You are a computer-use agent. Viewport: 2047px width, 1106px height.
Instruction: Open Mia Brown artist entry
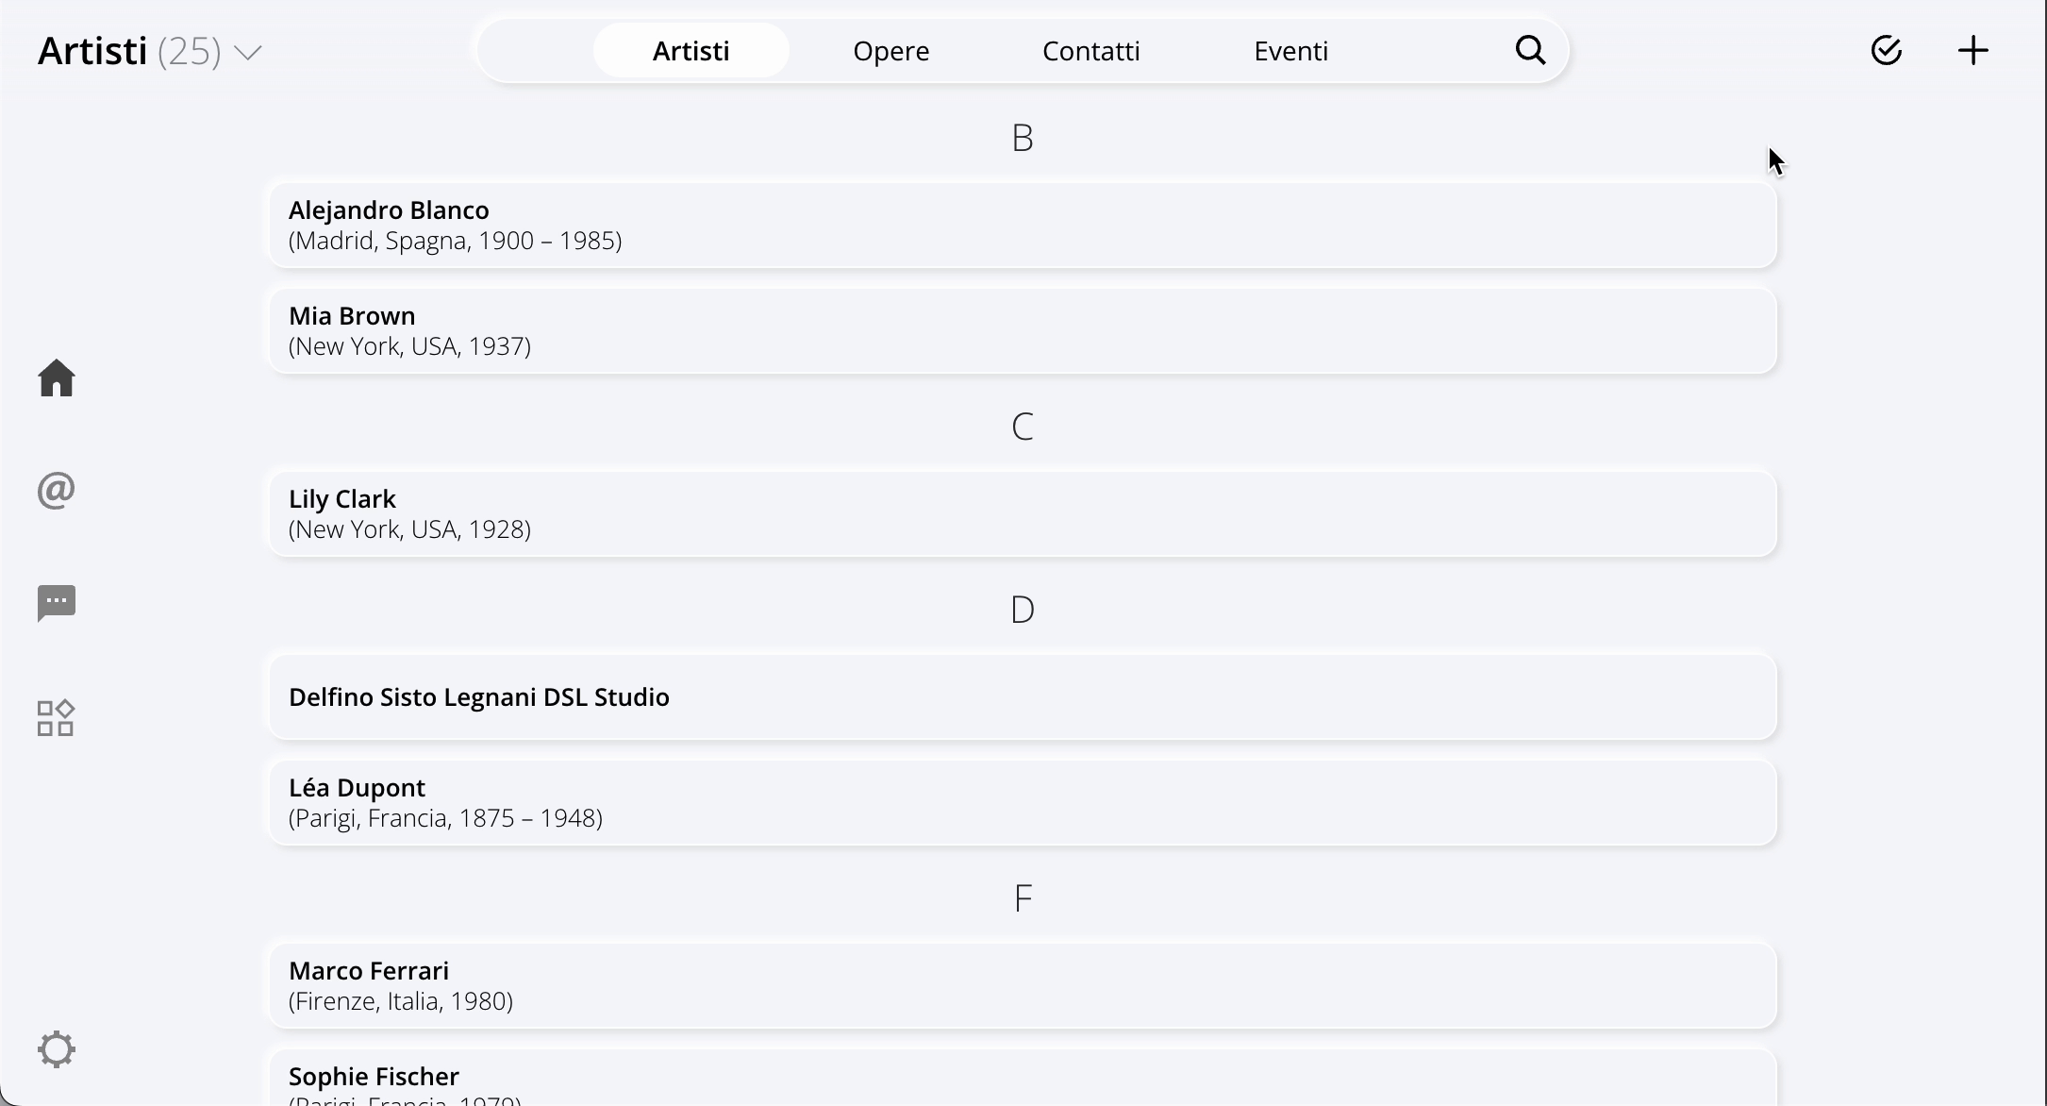[1023, 331]
